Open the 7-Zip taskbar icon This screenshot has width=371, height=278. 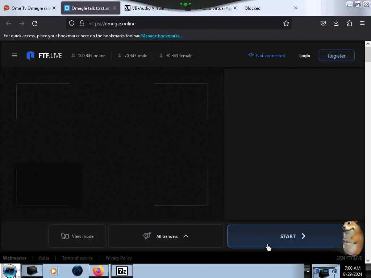click(122, 271)
